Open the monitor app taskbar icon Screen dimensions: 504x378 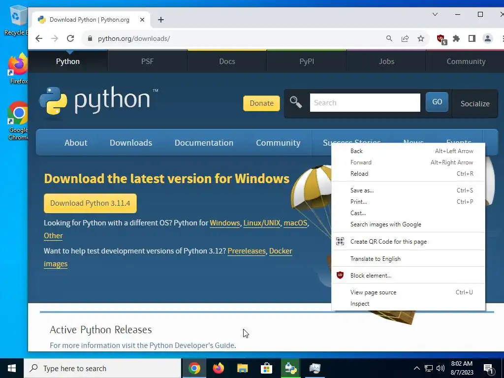[x=315, y=368]
